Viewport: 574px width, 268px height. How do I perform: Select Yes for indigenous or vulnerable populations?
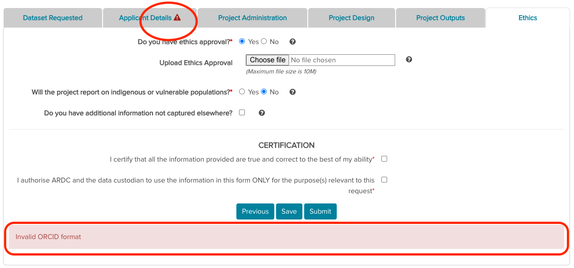[x=242, y=92]
